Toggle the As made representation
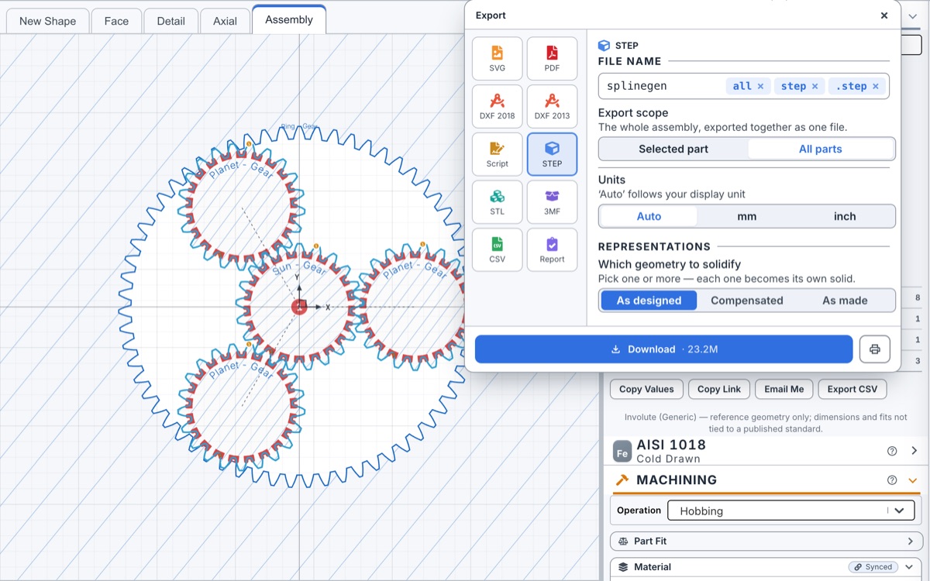930x581 pixels. coord(845,301)
